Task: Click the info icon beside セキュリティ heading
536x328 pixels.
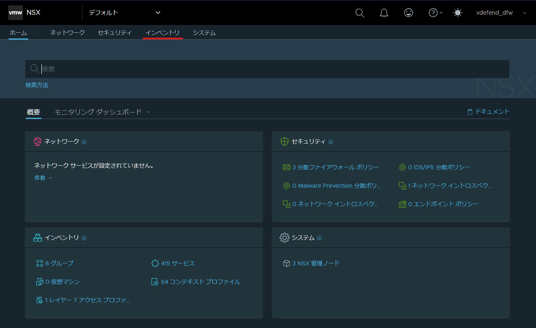Action: click(331, 142)
